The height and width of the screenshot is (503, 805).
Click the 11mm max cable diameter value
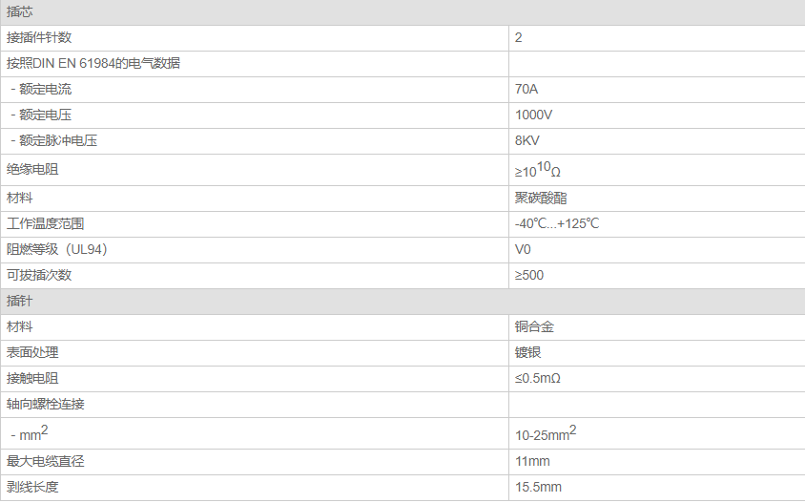(x=532, y=461)
